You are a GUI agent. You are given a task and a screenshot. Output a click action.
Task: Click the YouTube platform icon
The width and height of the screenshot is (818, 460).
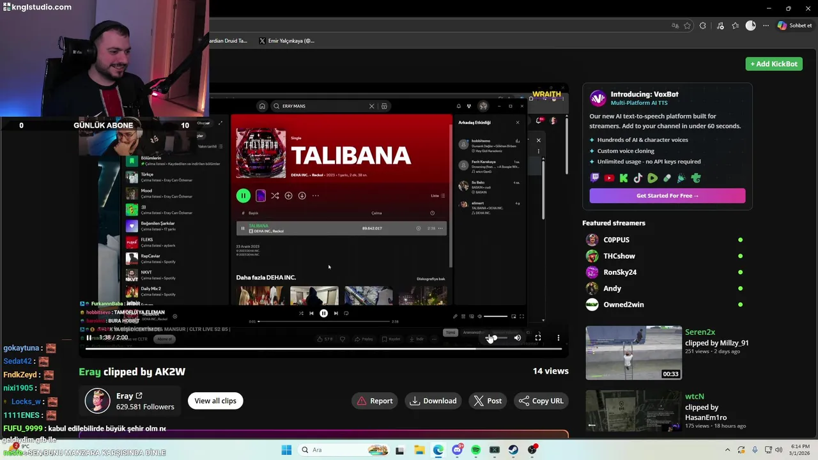point(610,178)
